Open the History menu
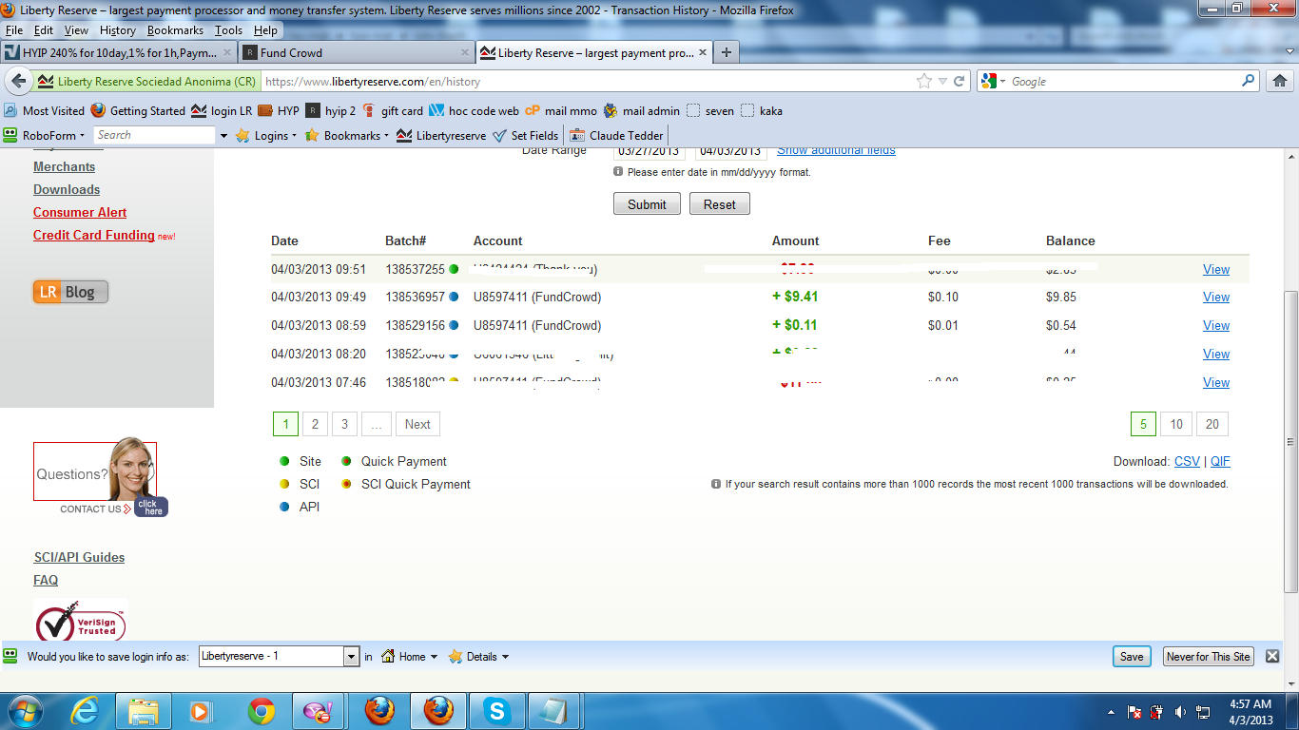The image size is (1299, 730). [118, 30]
